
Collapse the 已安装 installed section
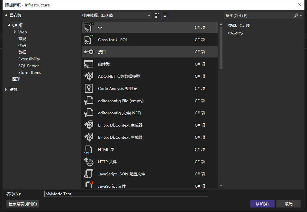point(6,15)
